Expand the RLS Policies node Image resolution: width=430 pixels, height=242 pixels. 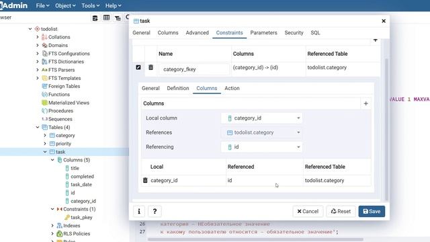pyautogui.click(x=52, y=234)
